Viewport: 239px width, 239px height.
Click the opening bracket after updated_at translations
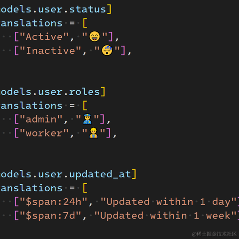click(85, 188)
